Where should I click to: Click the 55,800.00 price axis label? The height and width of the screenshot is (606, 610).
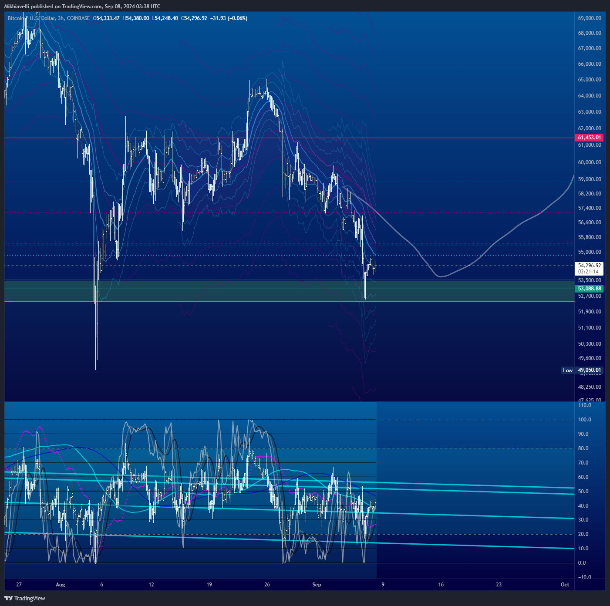tap(590, 237)
